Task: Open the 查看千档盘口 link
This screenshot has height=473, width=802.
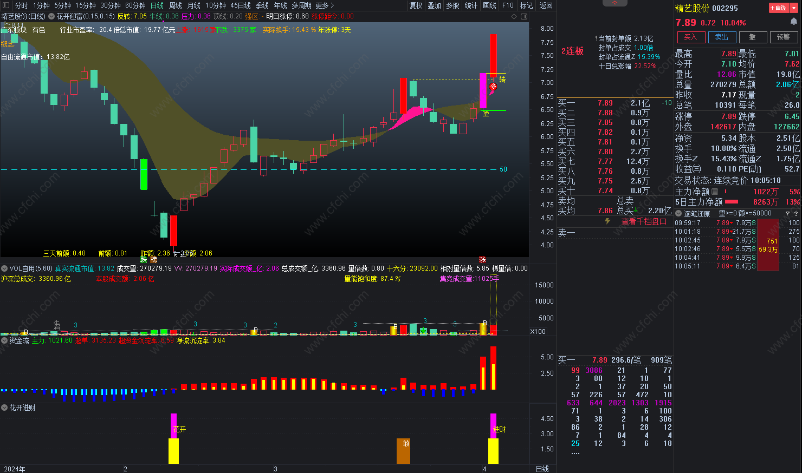Action: coord(644,221)
